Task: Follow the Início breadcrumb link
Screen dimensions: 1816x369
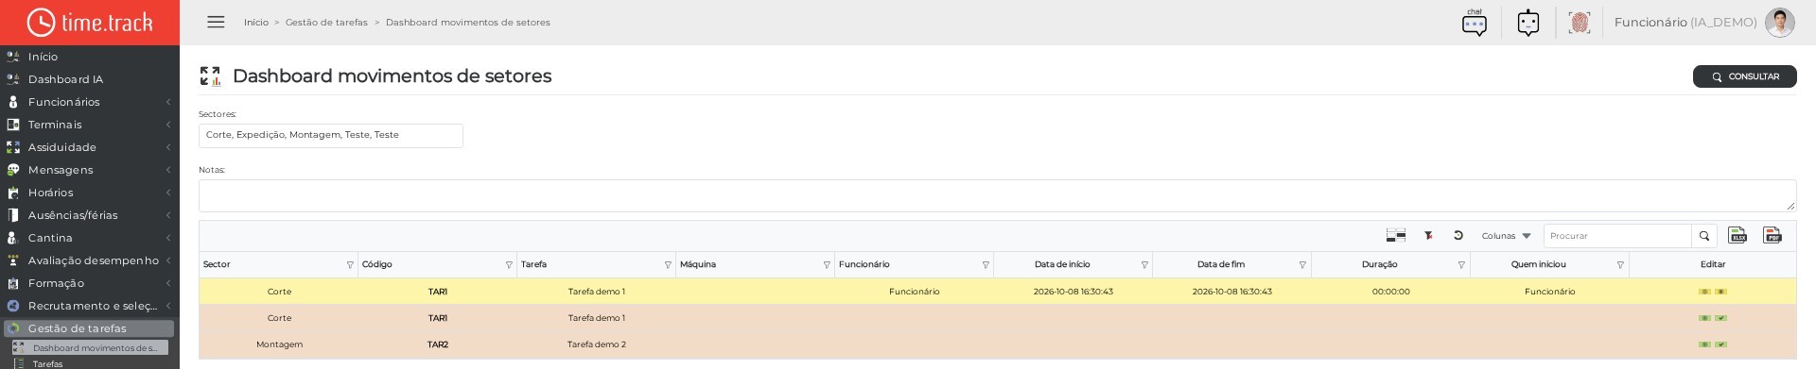Action: coord(256,22)
